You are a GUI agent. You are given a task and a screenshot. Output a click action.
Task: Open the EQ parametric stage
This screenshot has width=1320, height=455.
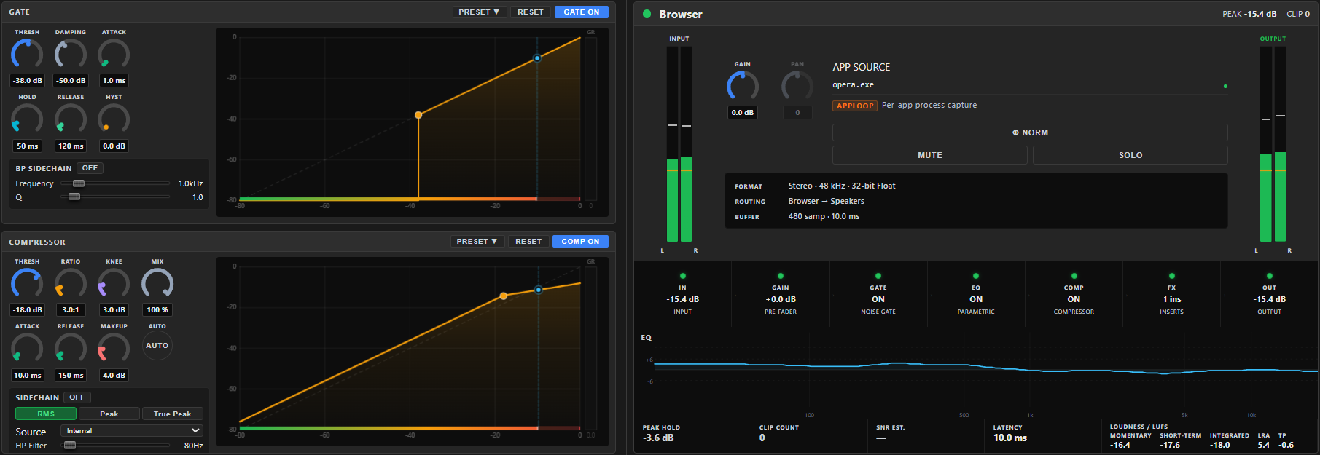pyautogui.click(x=976, y=293)
